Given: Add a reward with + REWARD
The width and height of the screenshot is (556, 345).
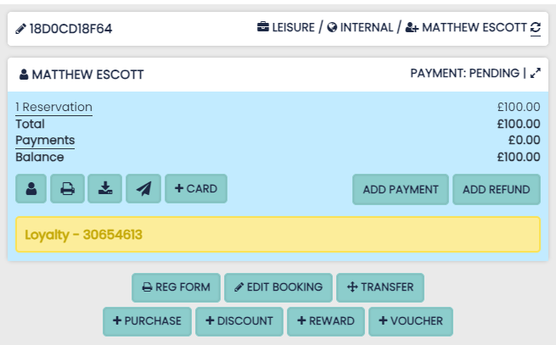Looking at the screenshot, I should pos(326,321).
